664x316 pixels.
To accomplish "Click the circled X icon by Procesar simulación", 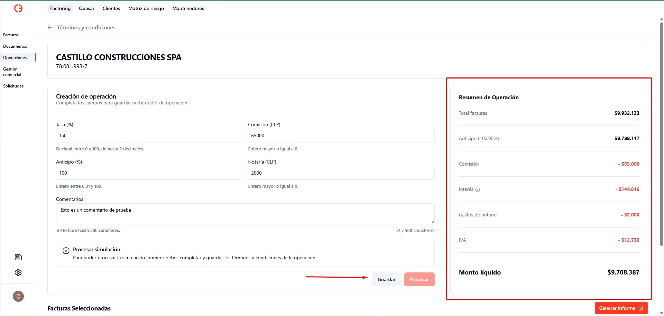I will click(x=66, y=251).
